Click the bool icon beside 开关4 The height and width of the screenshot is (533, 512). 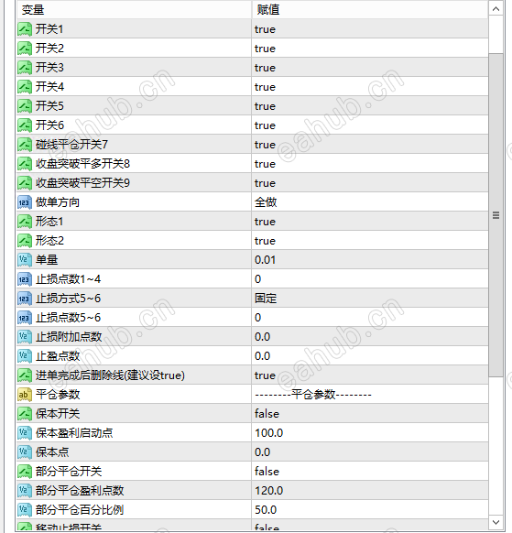25,87
